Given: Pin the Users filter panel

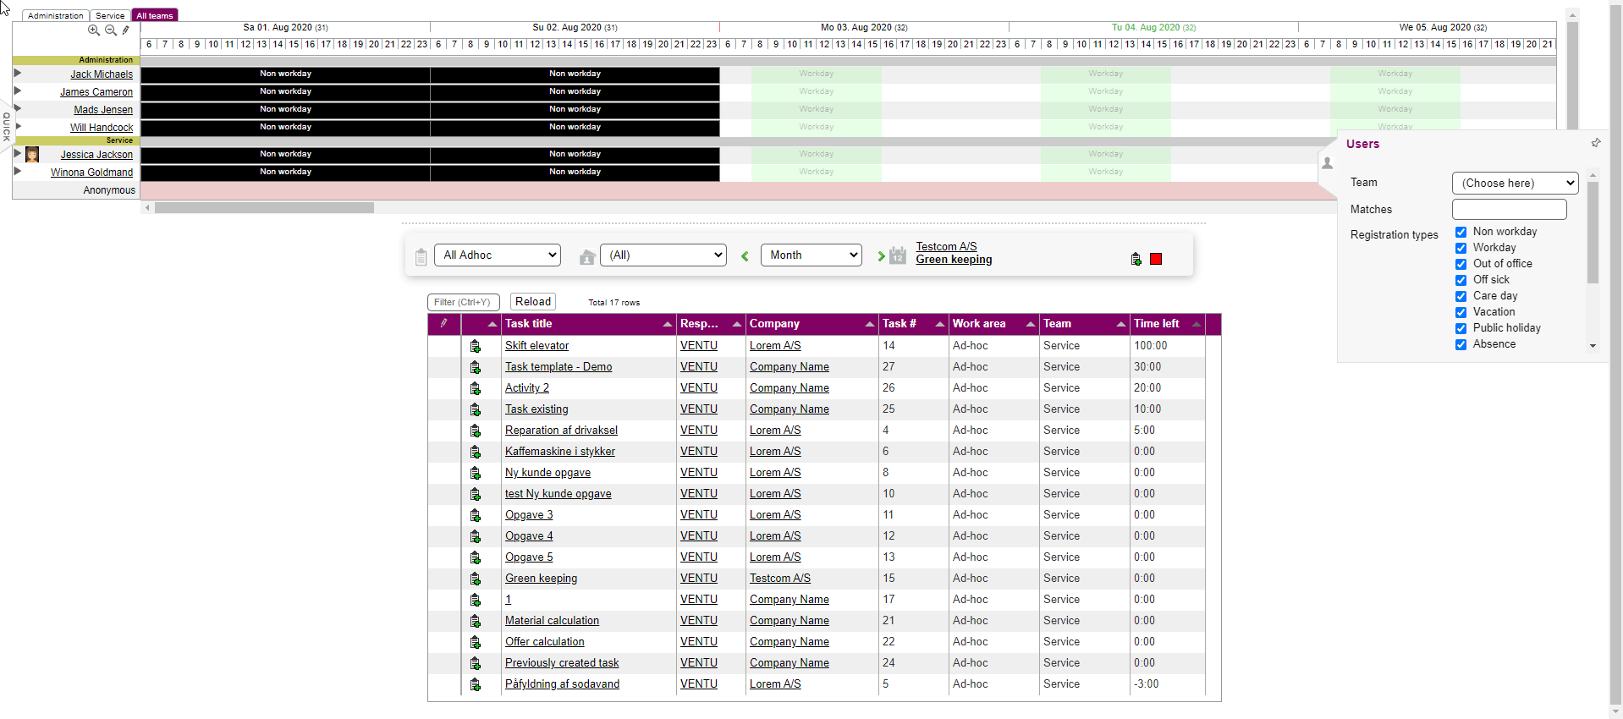Looking at the screenshot, I should pyautogui.click(x=1595, y=143).
